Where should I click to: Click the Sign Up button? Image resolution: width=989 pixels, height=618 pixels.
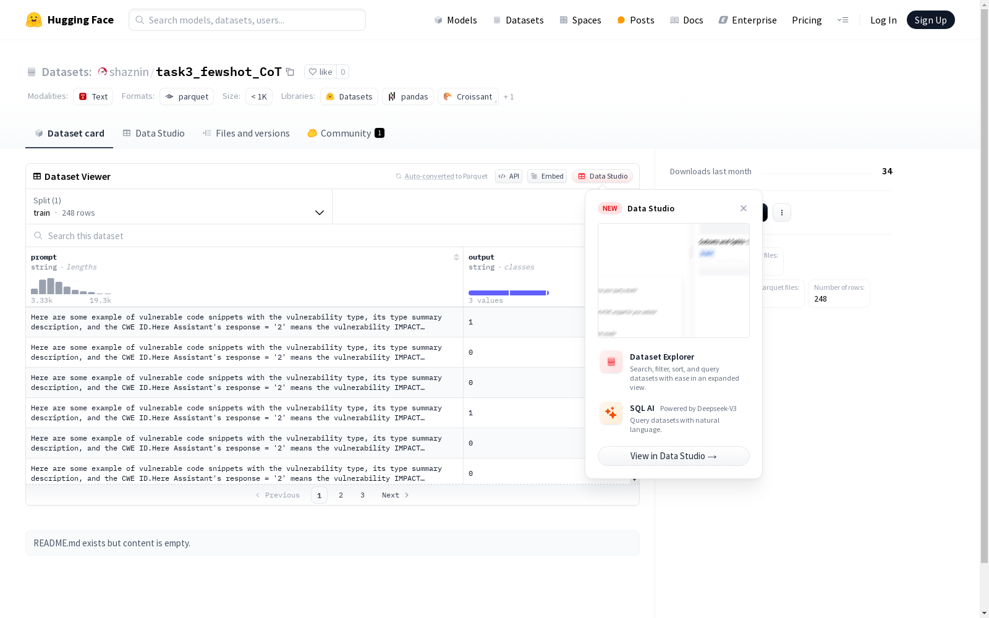coord(930,20)
